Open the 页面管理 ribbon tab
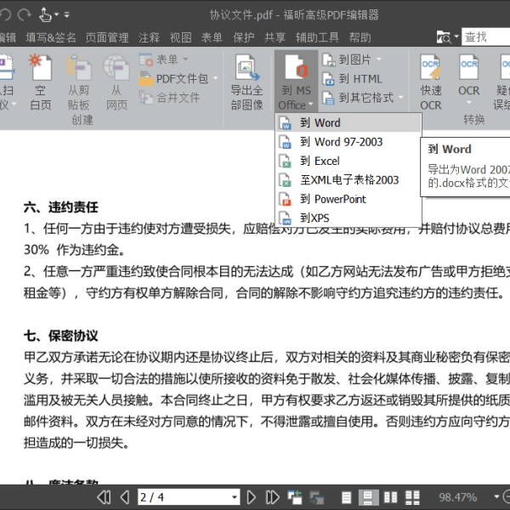This screenshot has height=510, width=510. point(107,37)
